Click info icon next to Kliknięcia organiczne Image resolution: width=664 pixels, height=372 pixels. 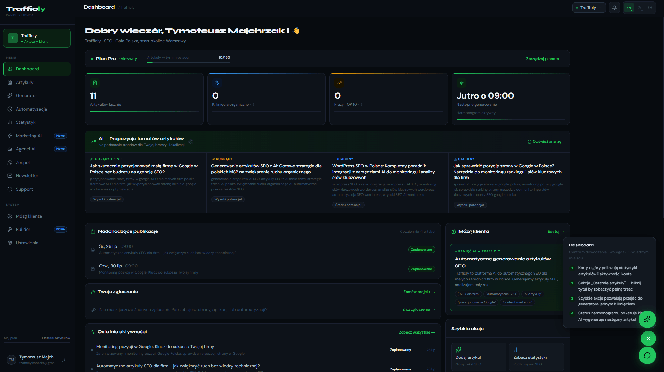point(252,105)
